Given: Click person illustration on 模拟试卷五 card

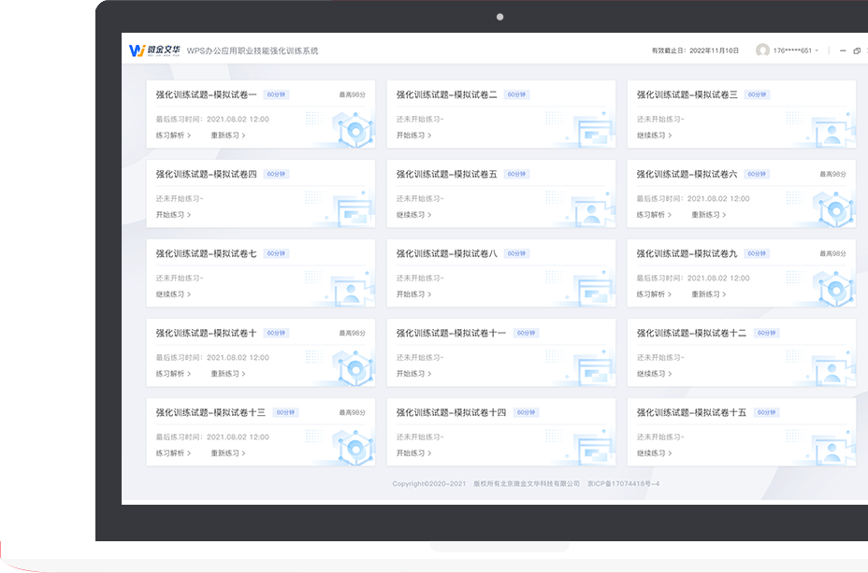Looking at the screenshot, I should [592, 211].
